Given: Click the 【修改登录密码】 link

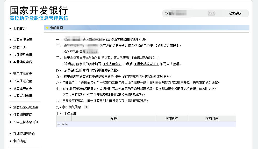Looking at the screenshot, I should [x=167, y=46].
